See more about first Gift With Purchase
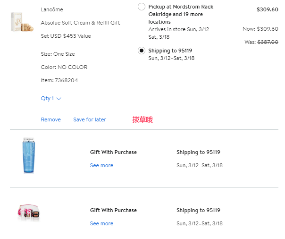Image resolution: width=285 pixels, height=239 pixels. click(101, 165)
